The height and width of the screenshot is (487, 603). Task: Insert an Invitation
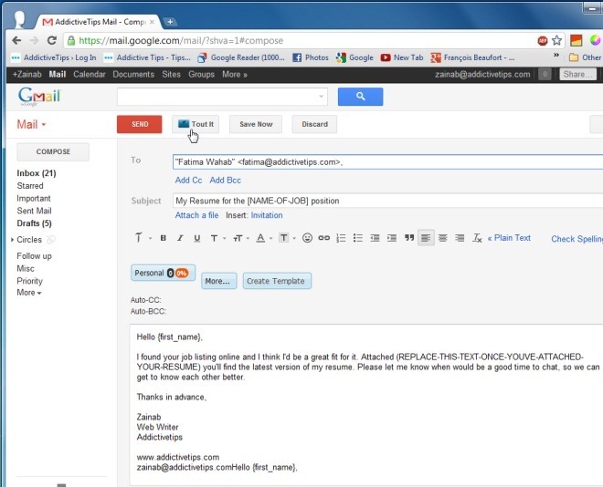point(267,215)
